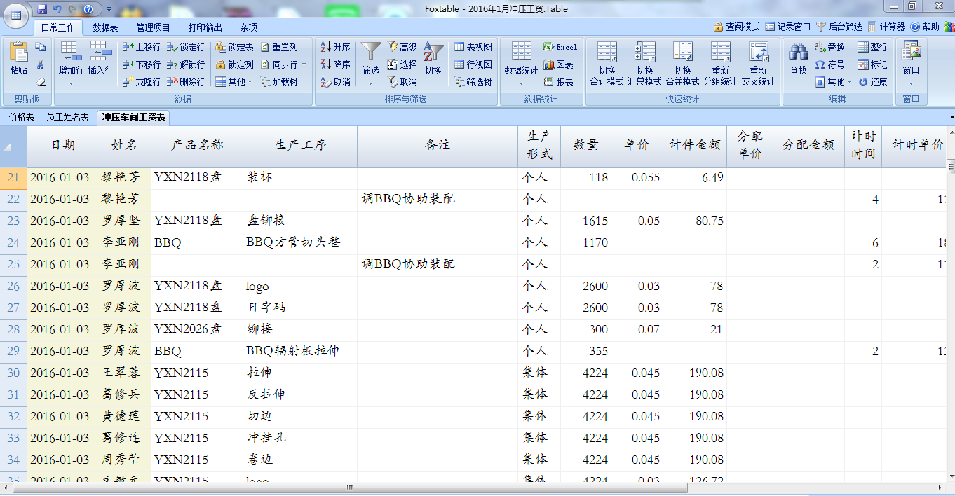Switch to the 管理项目 ribbon tab
This screenshot has width=955, height=496.
[x=153, y=27]
